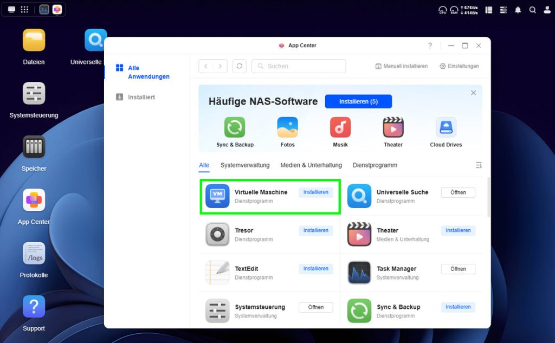Screen dimensions: 555x343
Task: Switch to the Medien & Unterhaltung tab
Action: click(x=311, y=165)
